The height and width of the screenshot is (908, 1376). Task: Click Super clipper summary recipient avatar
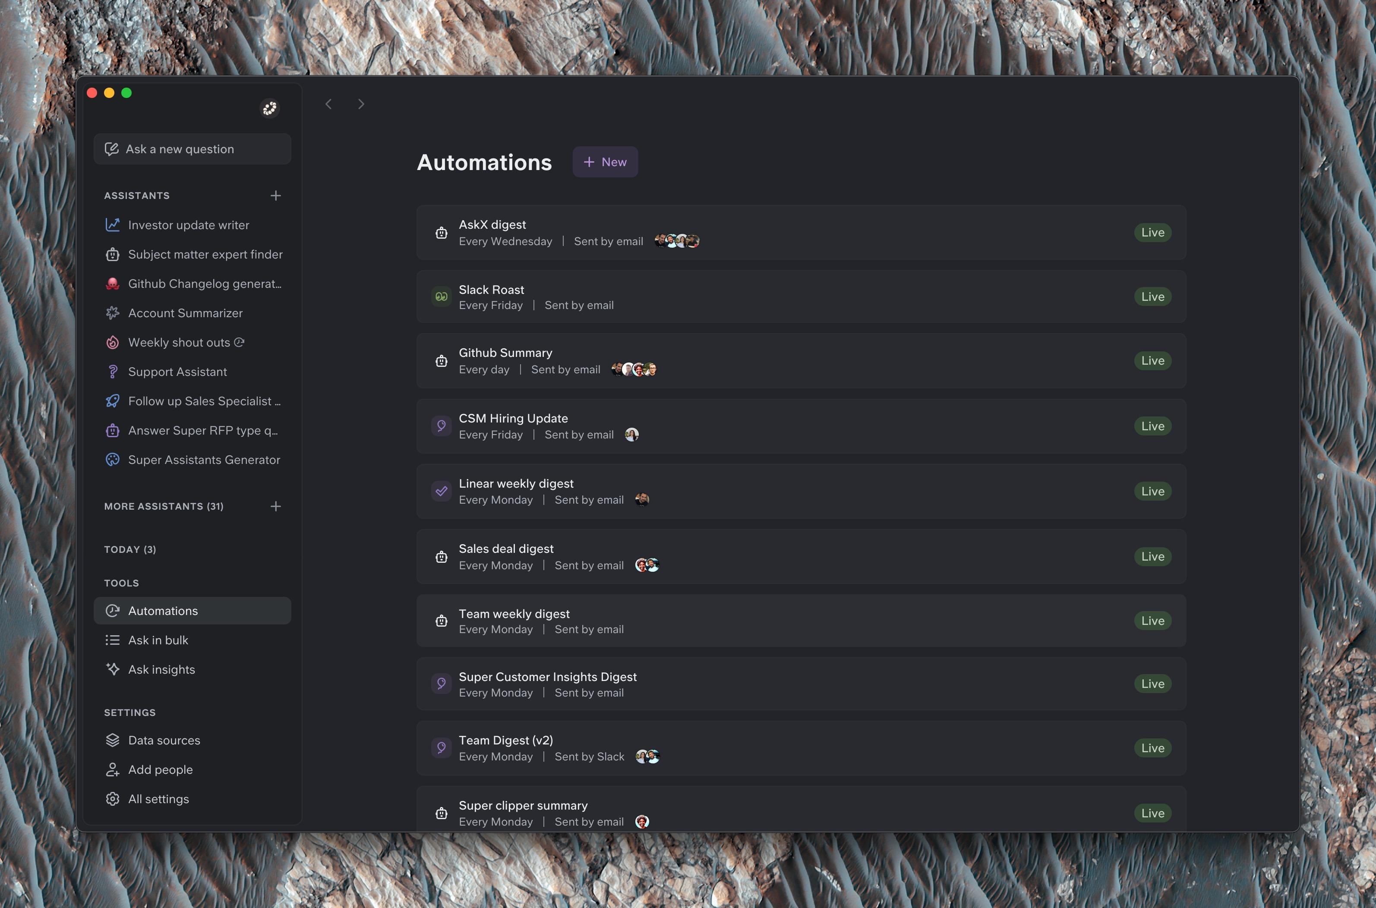(x=642, y=822)
